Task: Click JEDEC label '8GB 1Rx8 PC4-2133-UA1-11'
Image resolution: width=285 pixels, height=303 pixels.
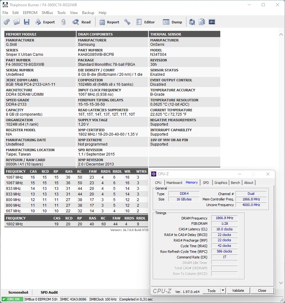Action: pyautogui.click(x=30, y=84)
